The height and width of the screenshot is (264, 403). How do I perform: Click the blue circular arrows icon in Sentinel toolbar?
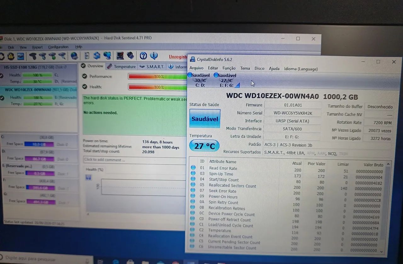97,56
